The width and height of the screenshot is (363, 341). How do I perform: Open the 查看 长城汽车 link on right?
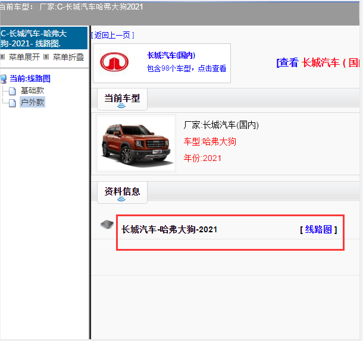point(318,62)
